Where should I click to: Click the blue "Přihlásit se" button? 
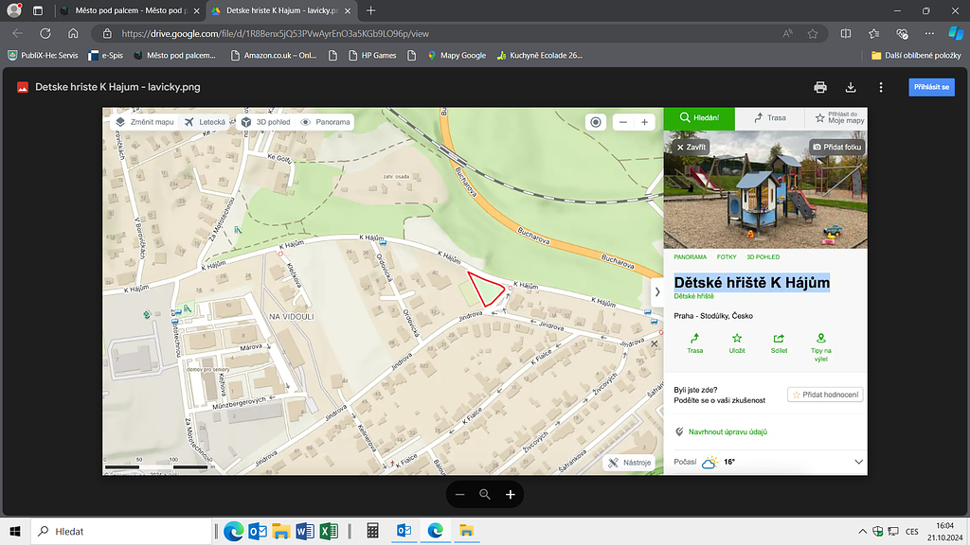coord(930,87)
